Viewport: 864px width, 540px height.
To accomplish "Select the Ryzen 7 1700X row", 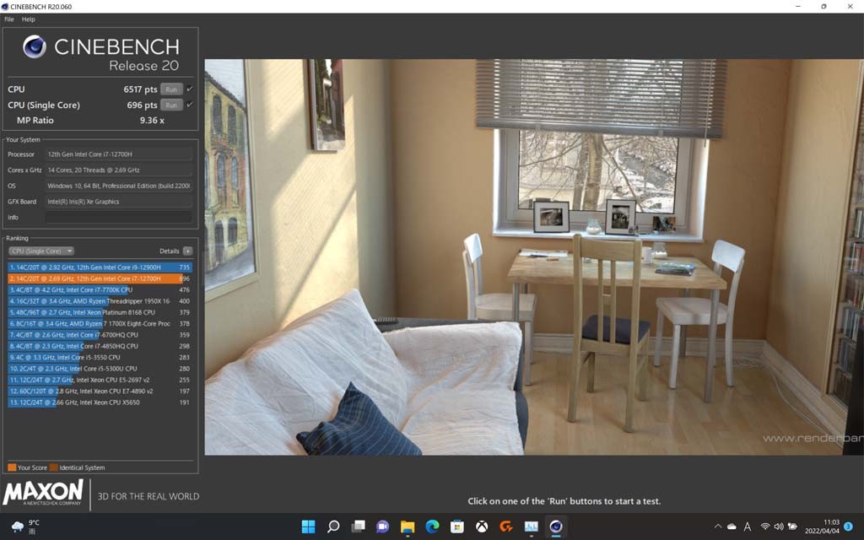I will pyautogui.click(x=100, y=324).
